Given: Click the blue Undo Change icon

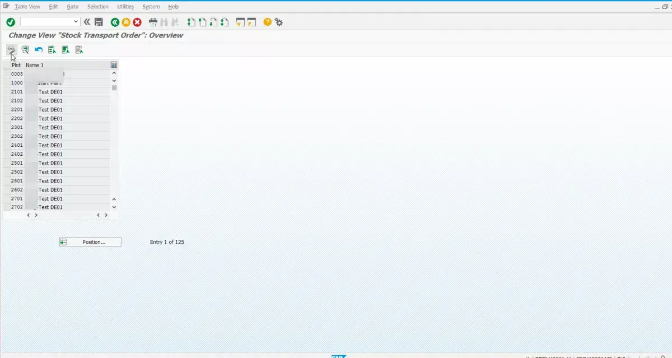Looking at the screenshot, I should 39,49.
